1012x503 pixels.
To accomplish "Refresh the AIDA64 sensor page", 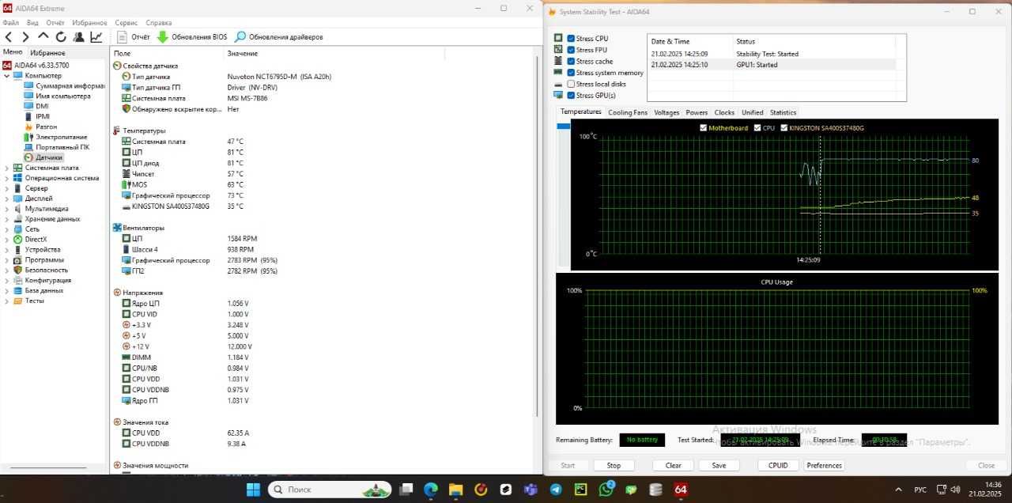I will point(61,36).
